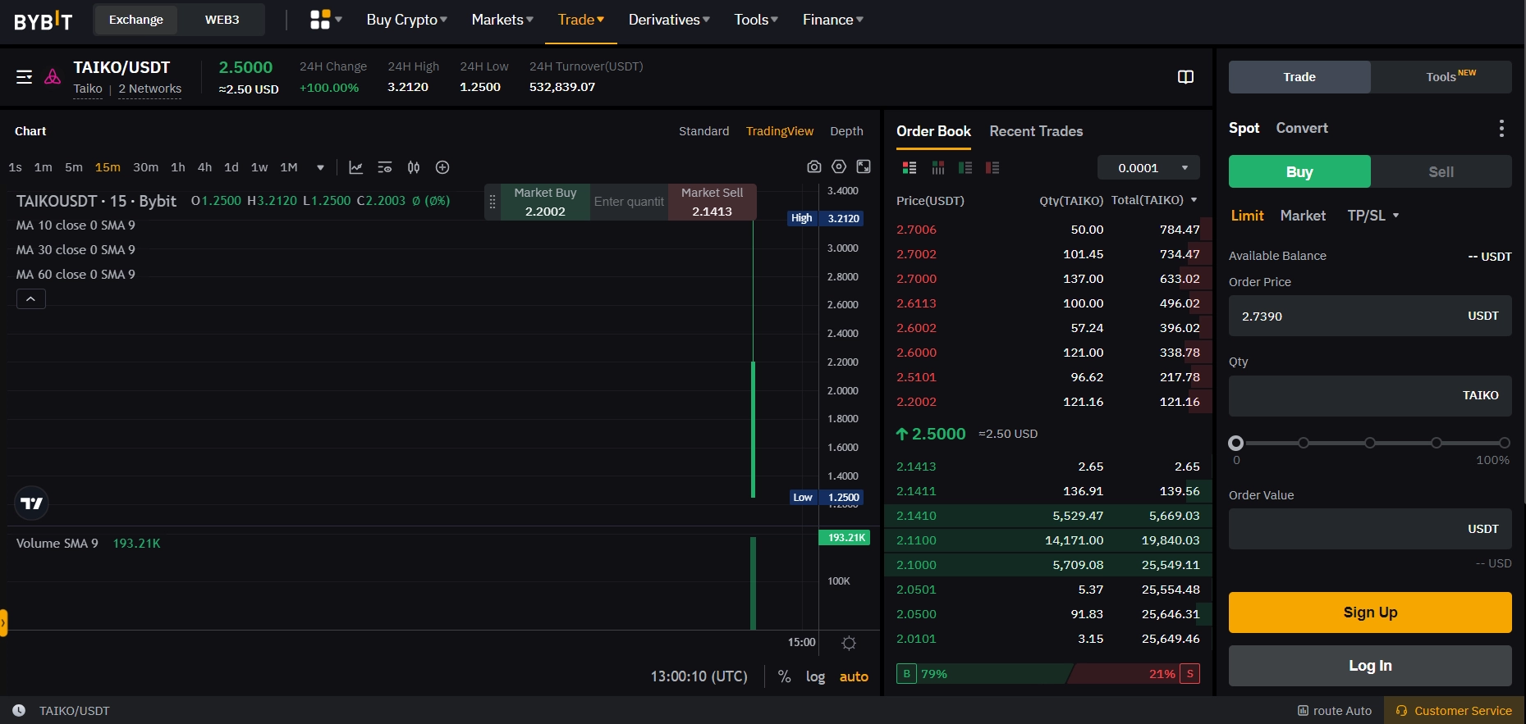
Task: Expand the Markets menu
Action: [x=502, y=20]
